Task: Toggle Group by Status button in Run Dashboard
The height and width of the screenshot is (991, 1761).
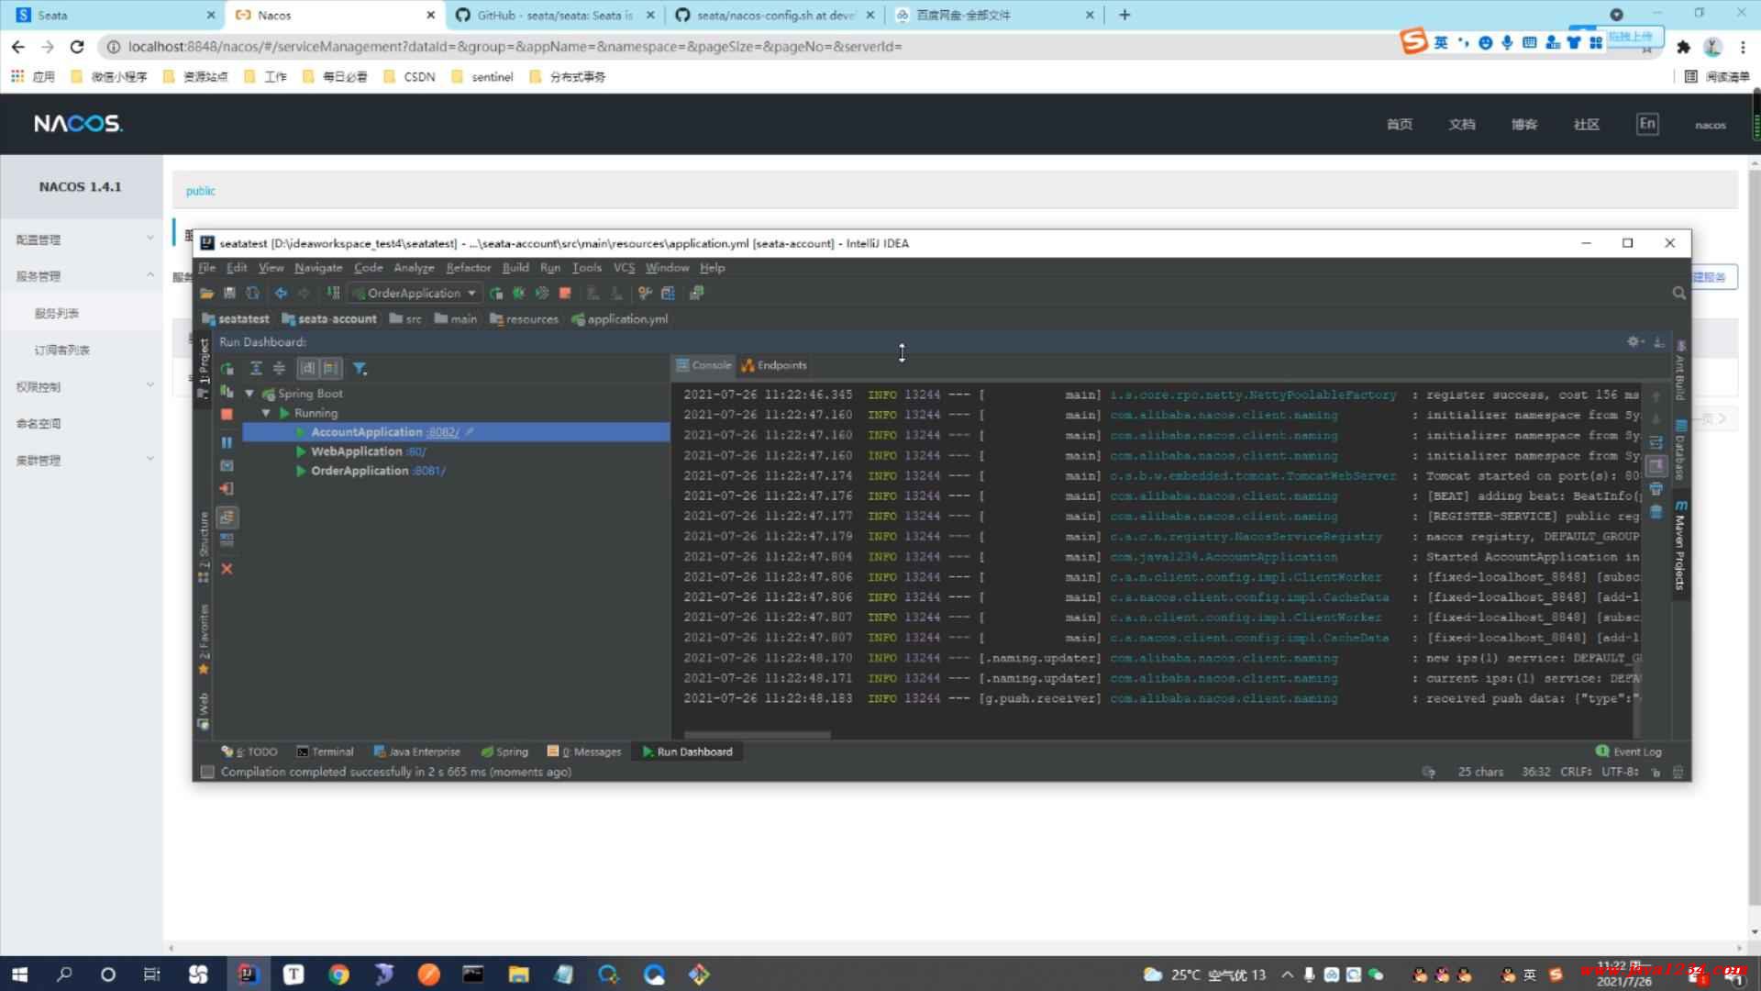Action: tap(331, 369)
